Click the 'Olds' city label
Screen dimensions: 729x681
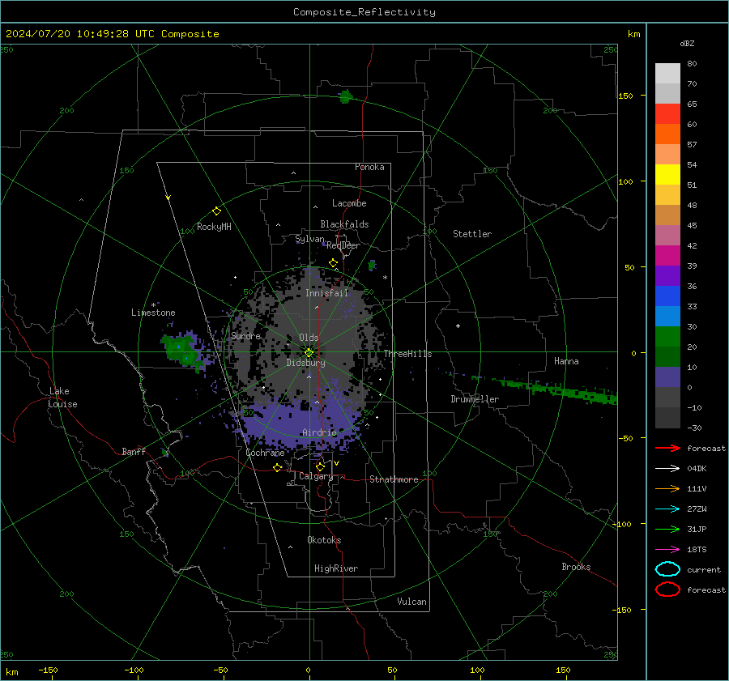pyautogui.click(x=309, y=338)
